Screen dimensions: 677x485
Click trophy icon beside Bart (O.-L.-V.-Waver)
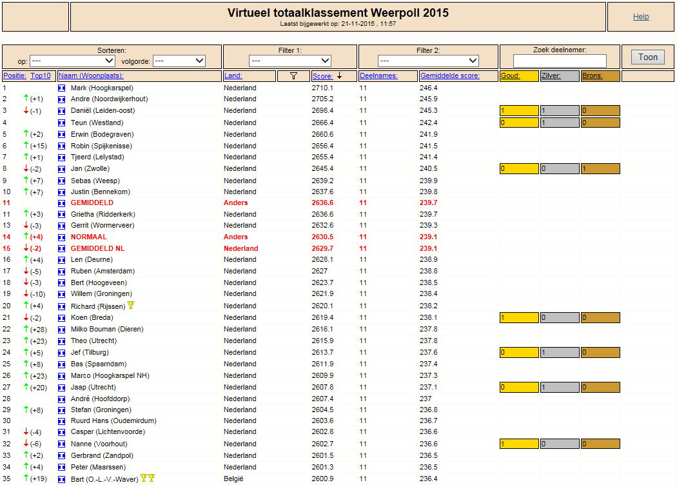tap(148, 478)
